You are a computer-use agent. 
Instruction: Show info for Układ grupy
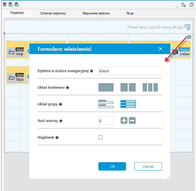(61, 104)
